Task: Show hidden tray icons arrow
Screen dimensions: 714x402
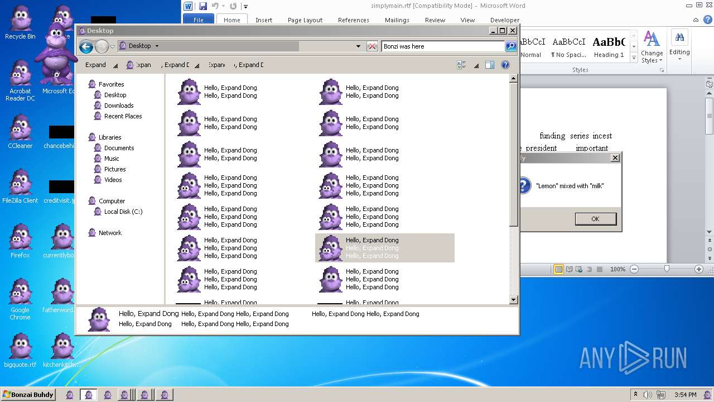Action: click(x=635, y=395)
